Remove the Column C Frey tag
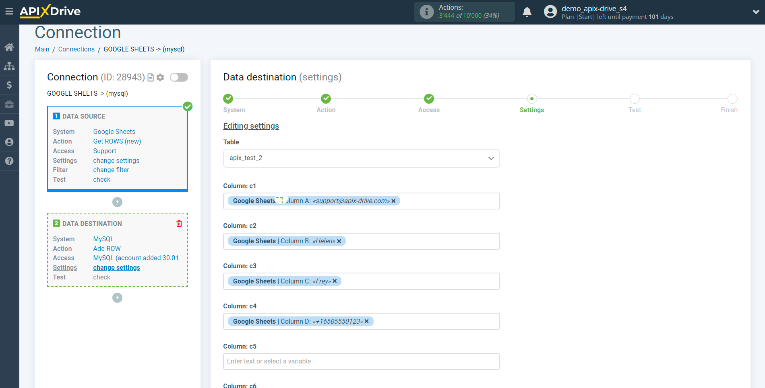Screen dimensions: 765x388 click(x=335, y=281)
